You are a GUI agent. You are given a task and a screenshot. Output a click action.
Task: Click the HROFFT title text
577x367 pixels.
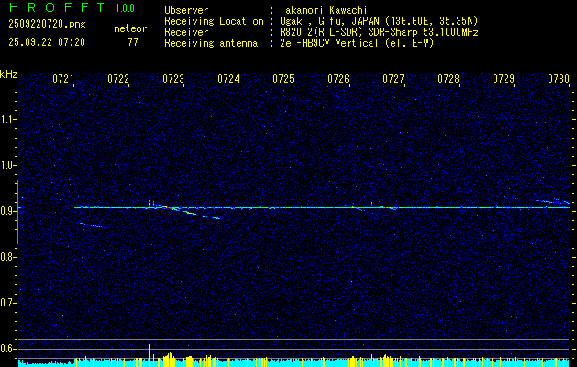(x=57, y=7)
